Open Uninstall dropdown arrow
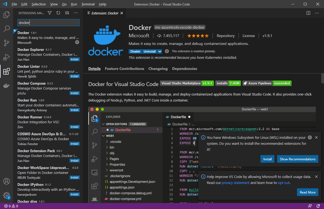 [160, 51]
